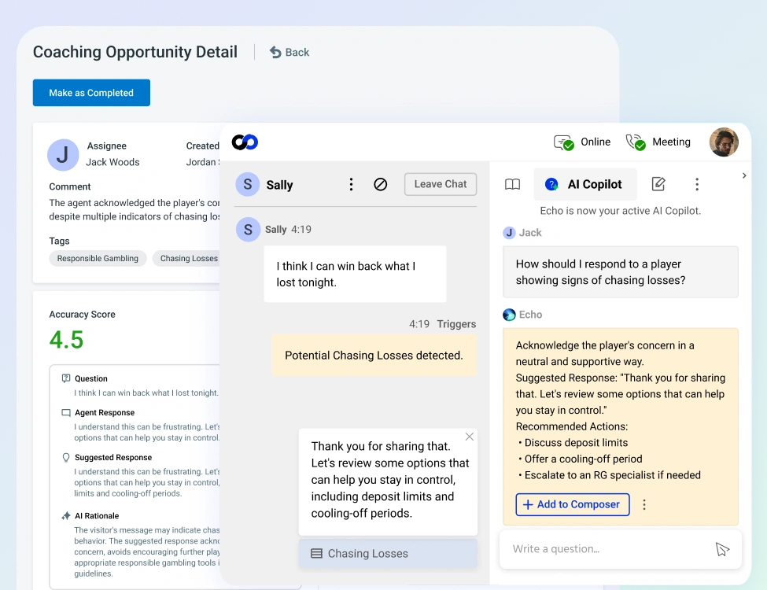Click the Add to Composer button
Screen dimensions: 767x590
coord(573,504)
